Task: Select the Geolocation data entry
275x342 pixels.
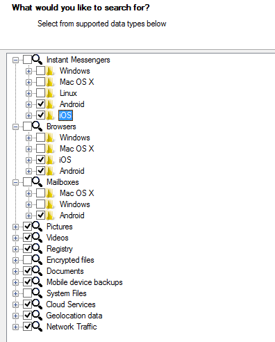Action: point(74,316)
